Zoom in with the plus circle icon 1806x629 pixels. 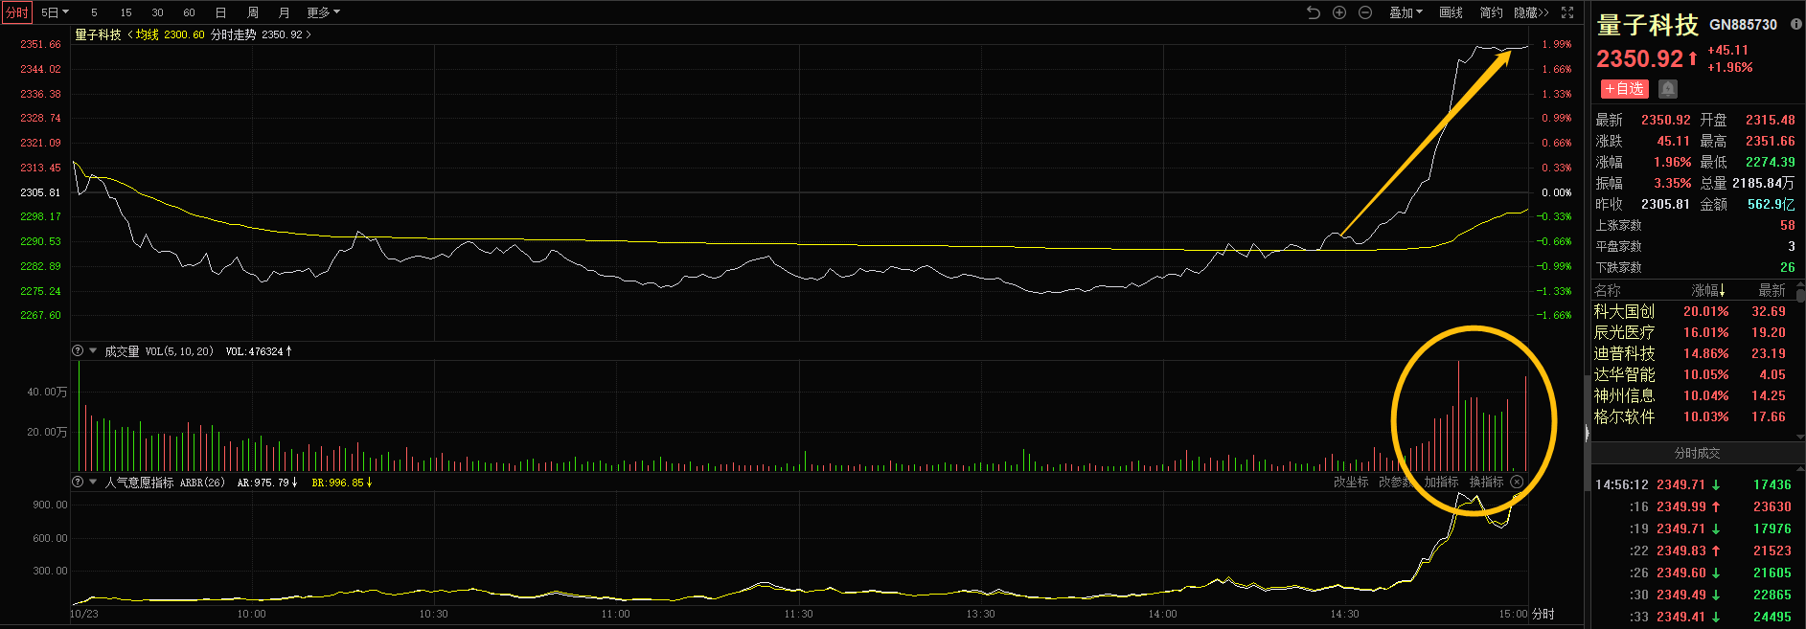pyautogui.click(x=1339, y=12)
